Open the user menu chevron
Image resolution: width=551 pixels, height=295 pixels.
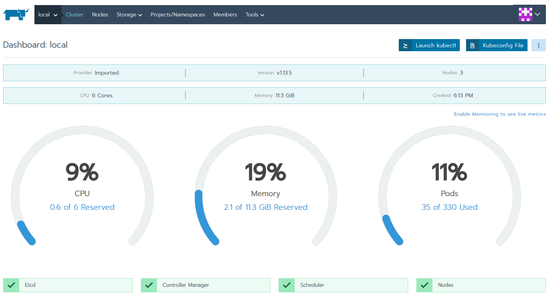pos(538,14)
